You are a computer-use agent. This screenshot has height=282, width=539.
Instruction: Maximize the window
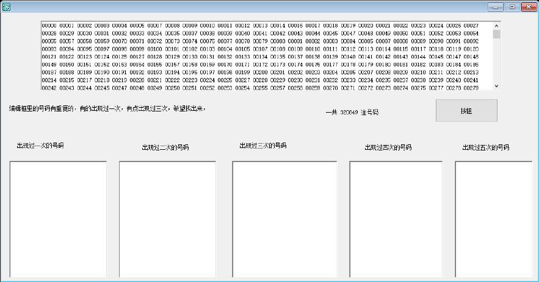[x=512, y=7]
